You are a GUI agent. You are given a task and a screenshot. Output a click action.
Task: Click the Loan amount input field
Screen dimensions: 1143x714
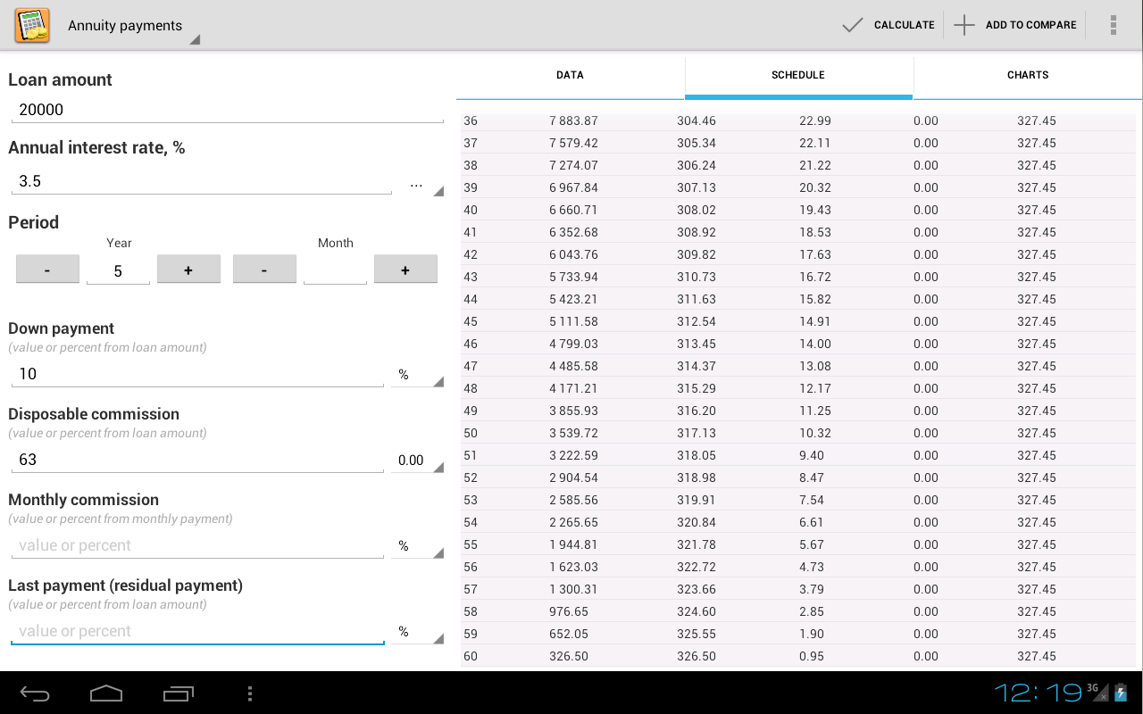coord(227,110)
